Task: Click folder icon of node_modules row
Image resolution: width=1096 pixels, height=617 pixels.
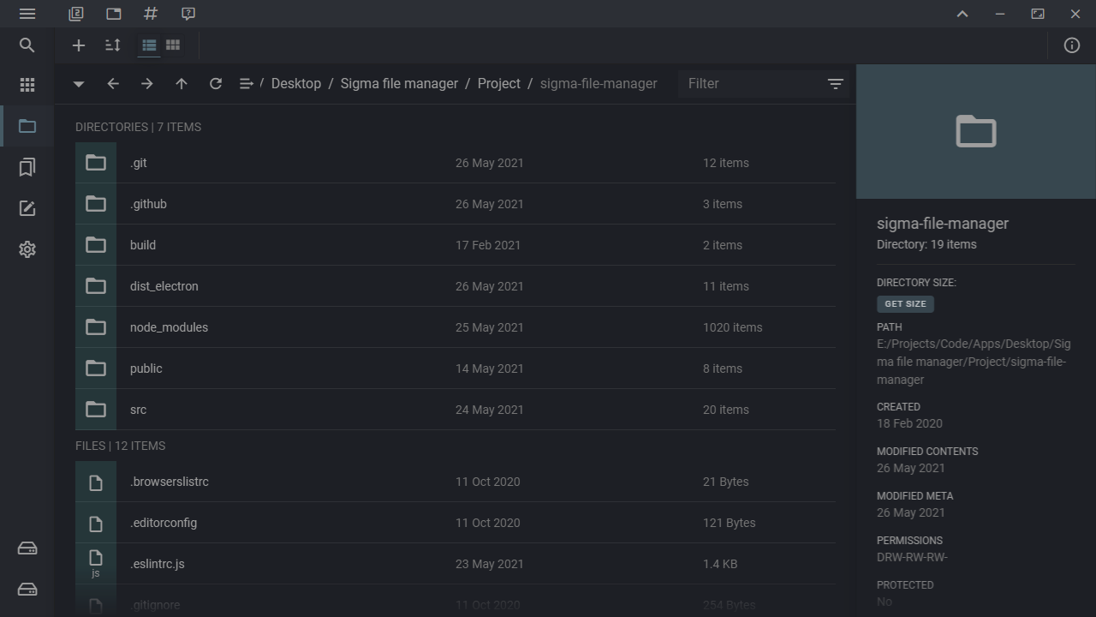Action: click(96, 327)
